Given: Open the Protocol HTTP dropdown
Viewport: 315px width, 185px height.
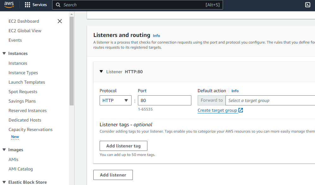Looking at the screenshot, I should coord(115,100).
